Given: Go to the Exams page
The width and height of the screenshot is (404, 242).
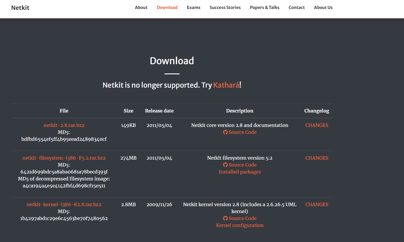Looking at the screenshot, I should (x=193, y=8).
